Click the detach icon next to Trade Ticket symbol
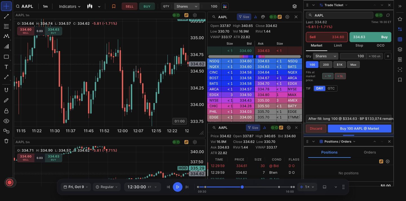Image resolution: width=406 pixels, height=201 pixels. coord(388,15)
